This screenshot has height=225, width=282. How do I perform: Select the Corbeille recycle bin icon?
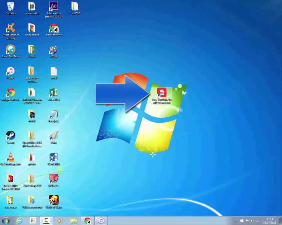[x=10, y=8]
